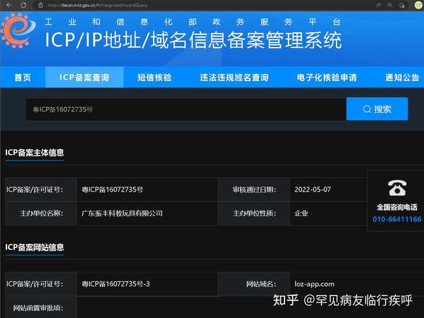This screenshot has height=318, width=424.
Task: Select the ICP备案网站信息 heading
Action: tap(35, 247)
